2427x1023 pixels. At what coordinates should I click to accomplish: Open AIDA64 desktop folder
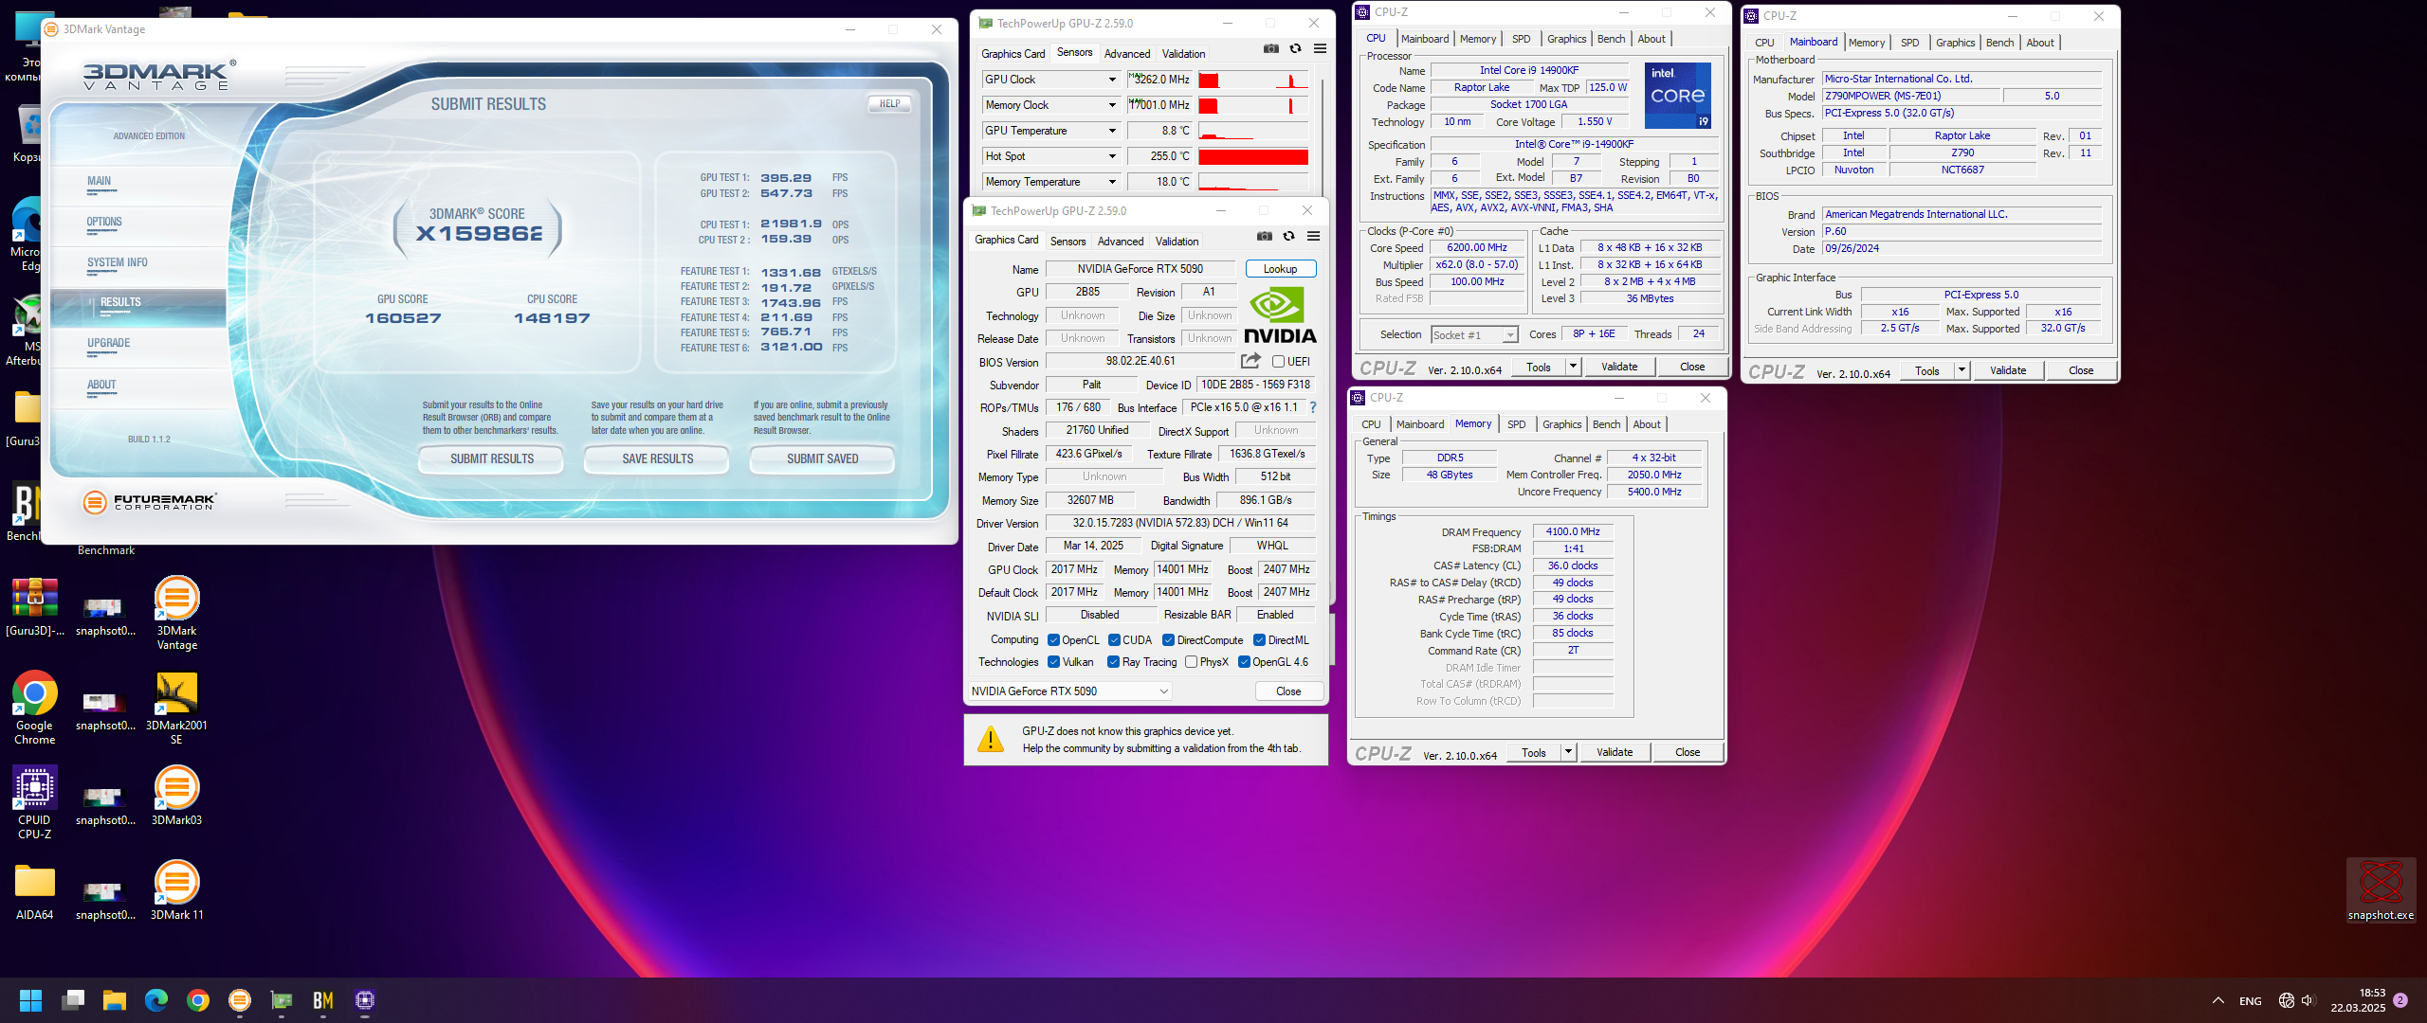[35, 890]
